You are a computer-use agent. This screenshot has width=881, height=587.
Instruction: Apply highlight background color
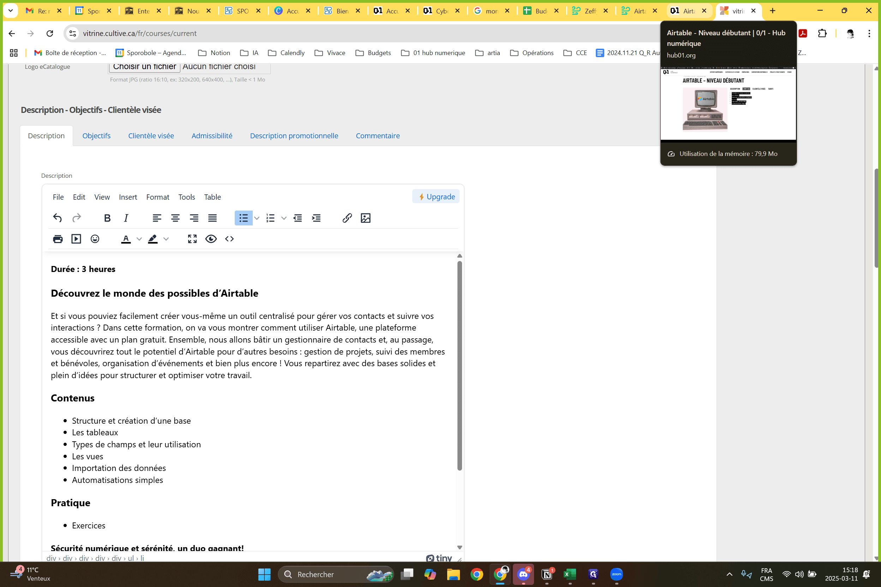pos(153,239)
